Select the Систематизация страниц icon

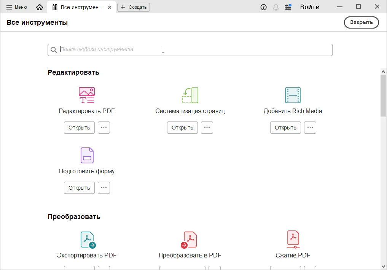tap(190, 95)
